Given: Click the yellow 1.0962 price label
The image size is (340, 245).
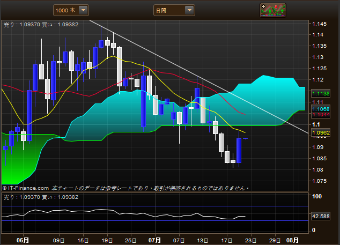Looking at the screenshot, I should [x=321, y=132].
